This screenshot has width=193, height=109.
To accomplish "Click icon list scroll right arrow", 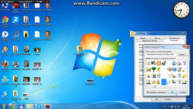I will point(186,87).
